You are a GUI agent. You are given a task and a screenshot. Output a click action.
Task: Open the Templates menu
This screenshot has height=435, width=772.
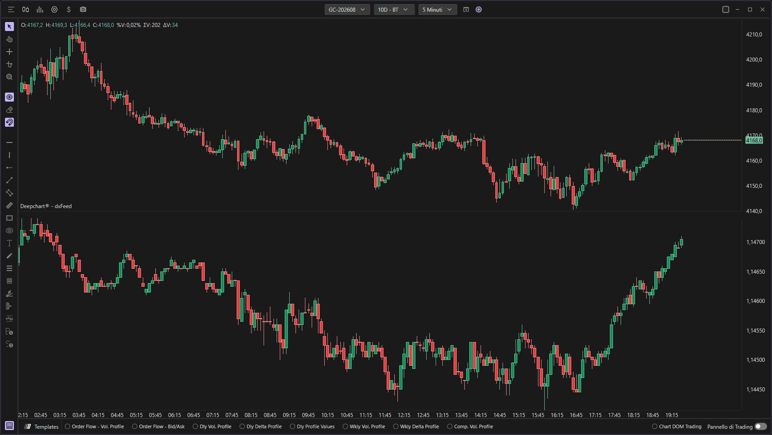tap(42, 426)
